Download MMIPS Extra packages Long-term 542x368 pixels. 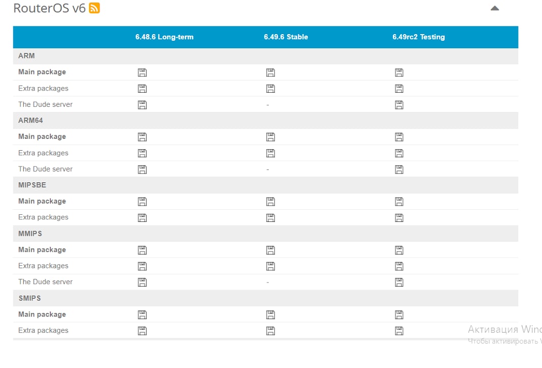142,266
